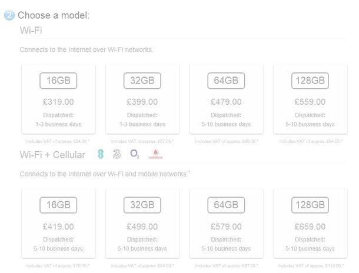Select Wi-Fi 16GB model at £319.00
Screen dimensions: 359x273
58,99
